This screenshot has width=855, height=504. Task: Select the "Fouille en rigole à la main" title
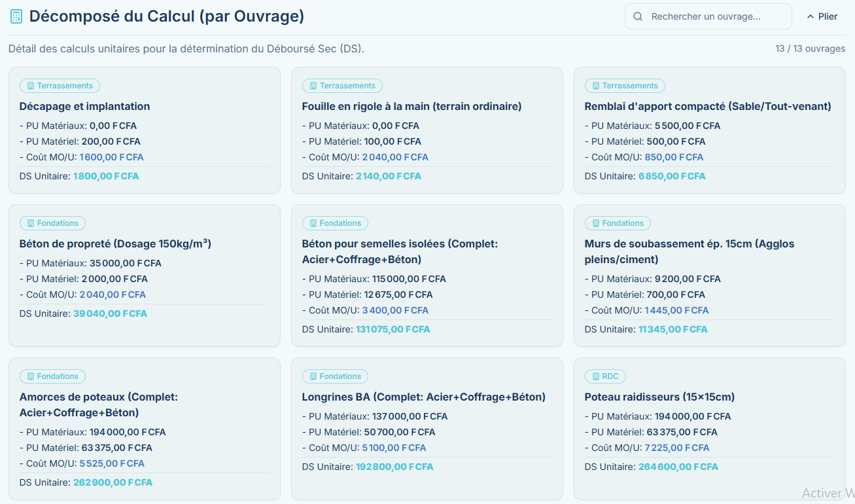click(412, 106)
